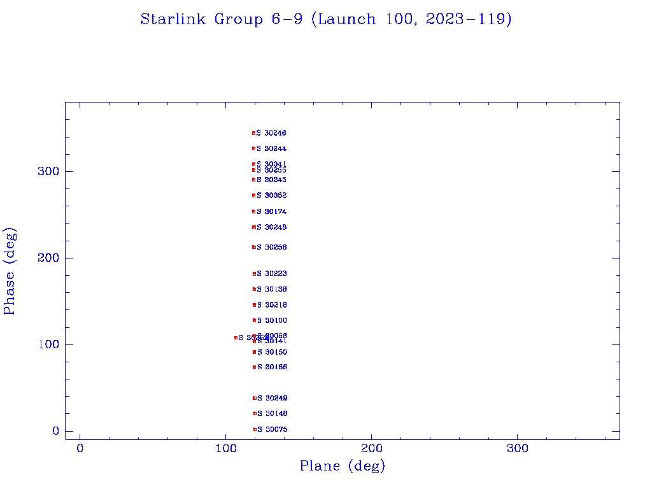Select the 'S 30246' satellite label
The width and height of the screenshot is (652, 489).
pos(271,133)
